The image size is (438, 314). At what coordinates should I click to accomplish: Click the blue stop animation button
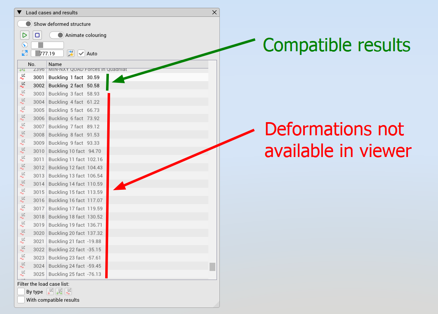click(x=37, y=35)
